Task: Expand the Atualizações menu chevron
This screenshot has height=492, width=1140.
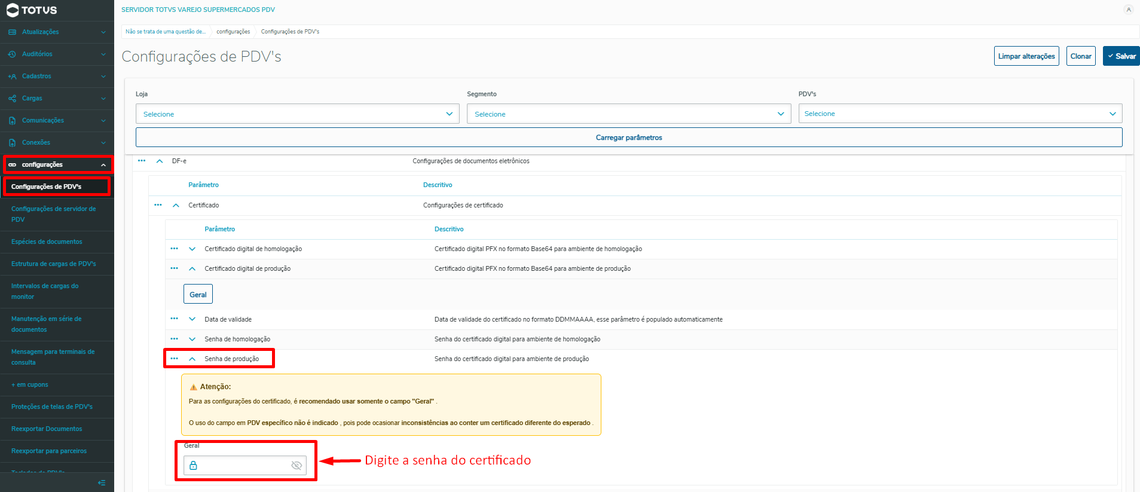Action: [103, 32]
